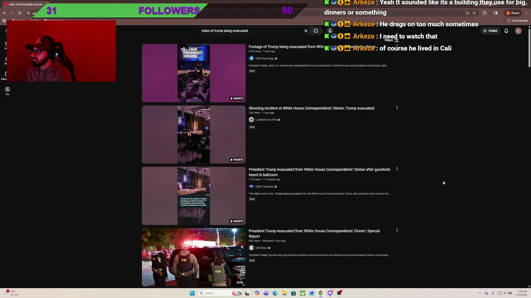Click the Paused Chrome profile chip
This screenshot has height=298, width=531.
click(x=513, y=13)
